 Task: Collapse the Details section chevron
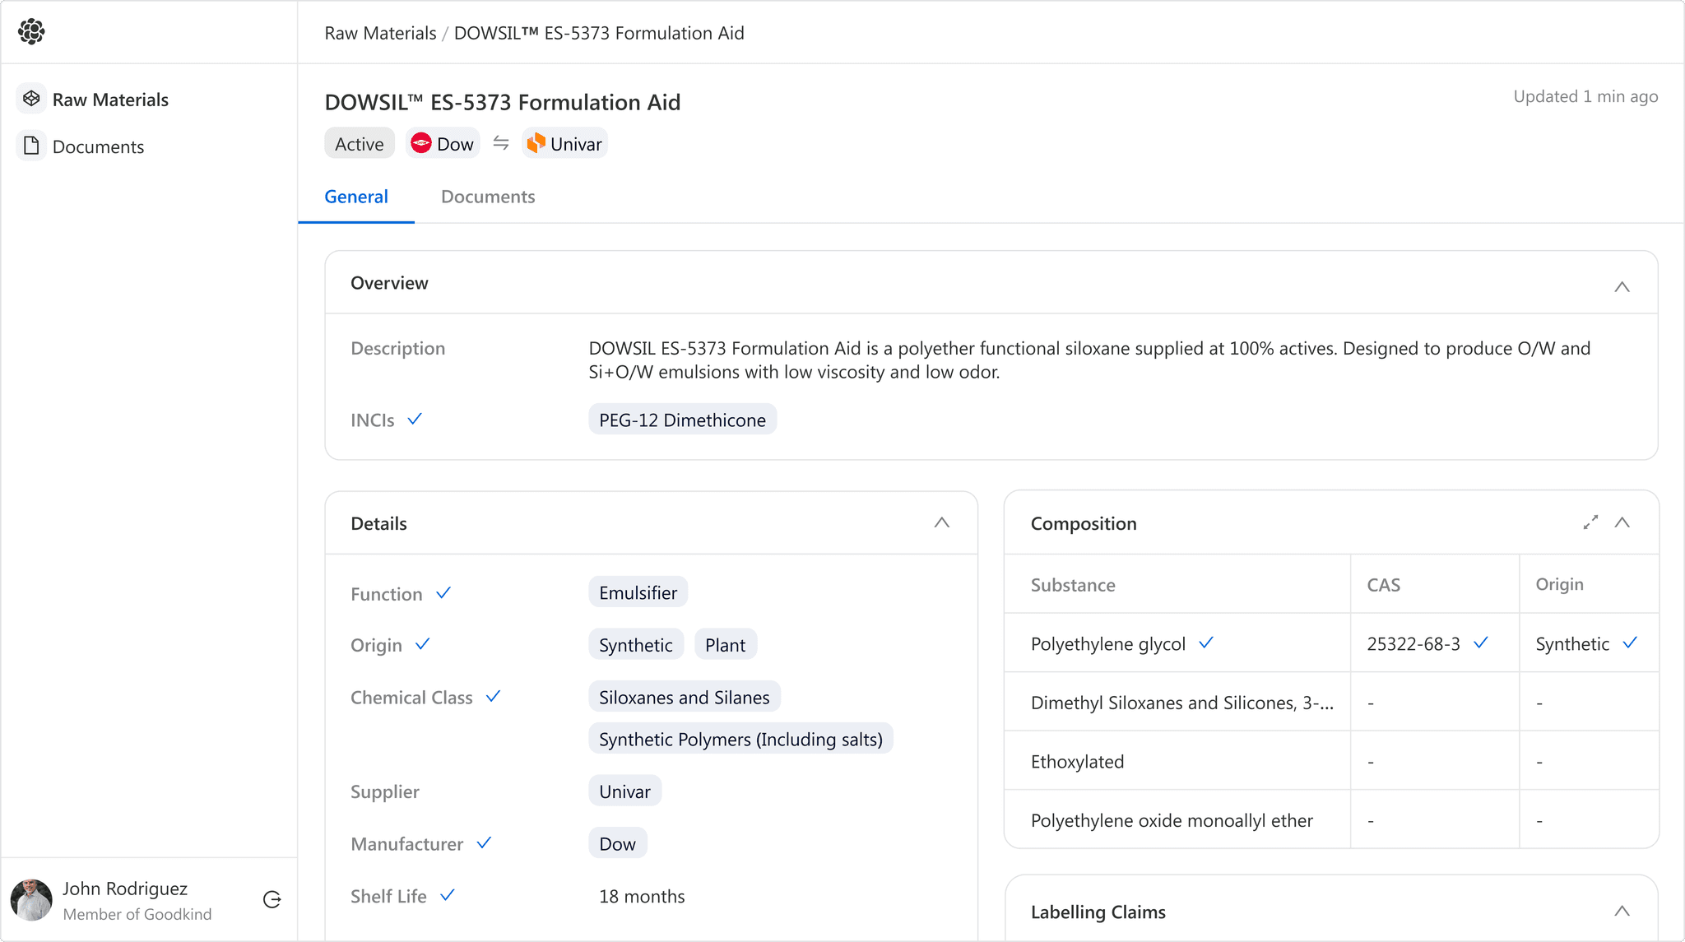tap(942, 522)
